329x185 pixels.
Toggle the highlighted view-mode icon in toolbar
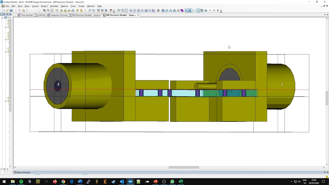[187, 11]
